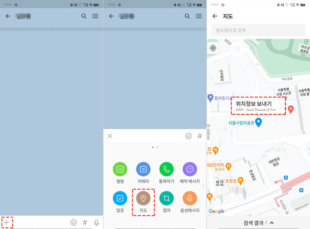Tap the my-location target button on map

click(x=213, y=48)
